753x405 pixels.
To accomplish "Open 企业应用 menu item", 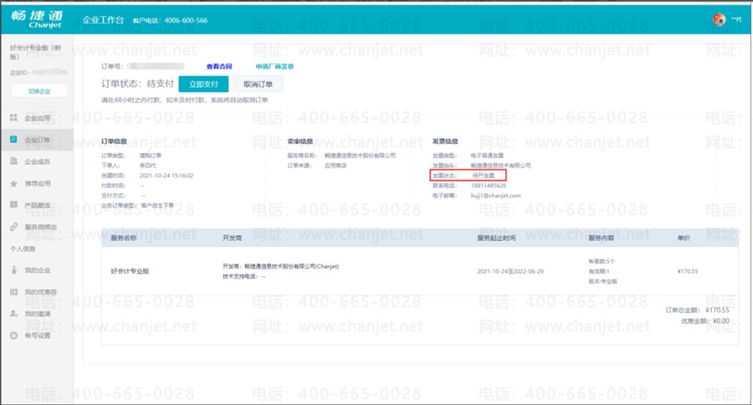I will click(x=37, y=118).
